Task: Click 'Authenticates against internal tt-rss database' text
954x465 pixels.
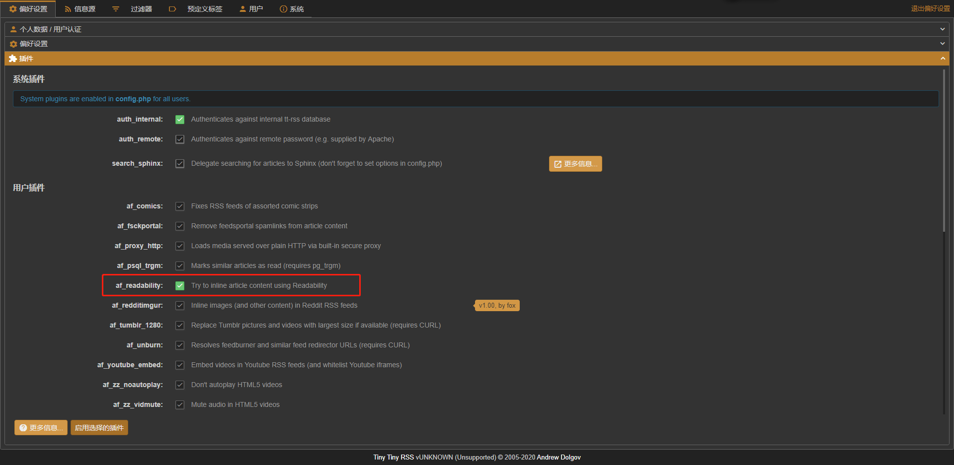Action: point(261,119)
